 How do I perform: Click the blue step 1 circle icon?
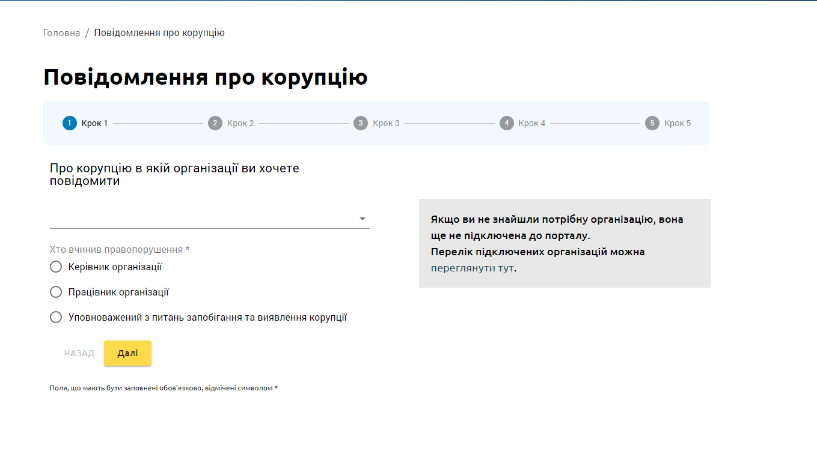pyautogui.click(x=70, y=123)
